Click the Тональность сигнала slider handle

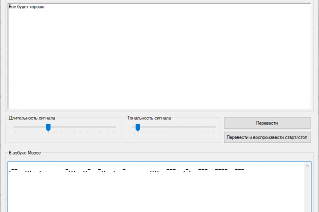click(138, 128)
